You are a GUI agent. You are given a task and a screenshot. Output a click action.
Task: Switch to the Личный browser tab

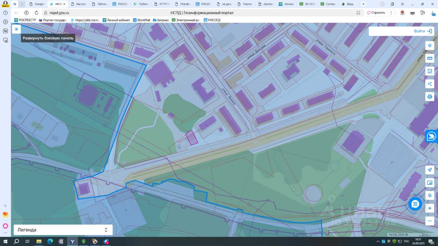286,4
